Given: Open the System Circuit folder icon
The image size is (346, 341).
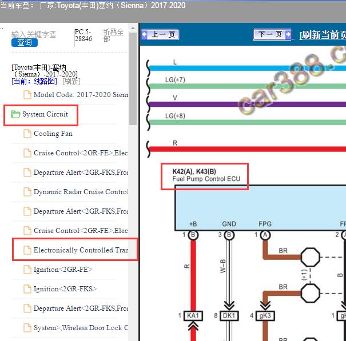Looking at the screenshot, I should [x=15, y=114].
